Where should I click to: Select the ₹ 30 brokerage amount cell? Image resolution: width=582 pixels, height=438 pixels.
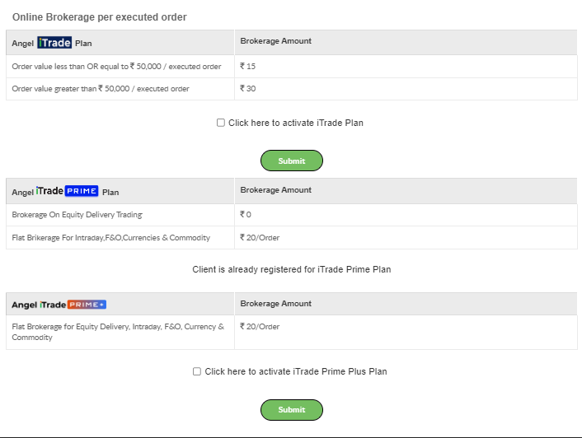tap(248, 88)
